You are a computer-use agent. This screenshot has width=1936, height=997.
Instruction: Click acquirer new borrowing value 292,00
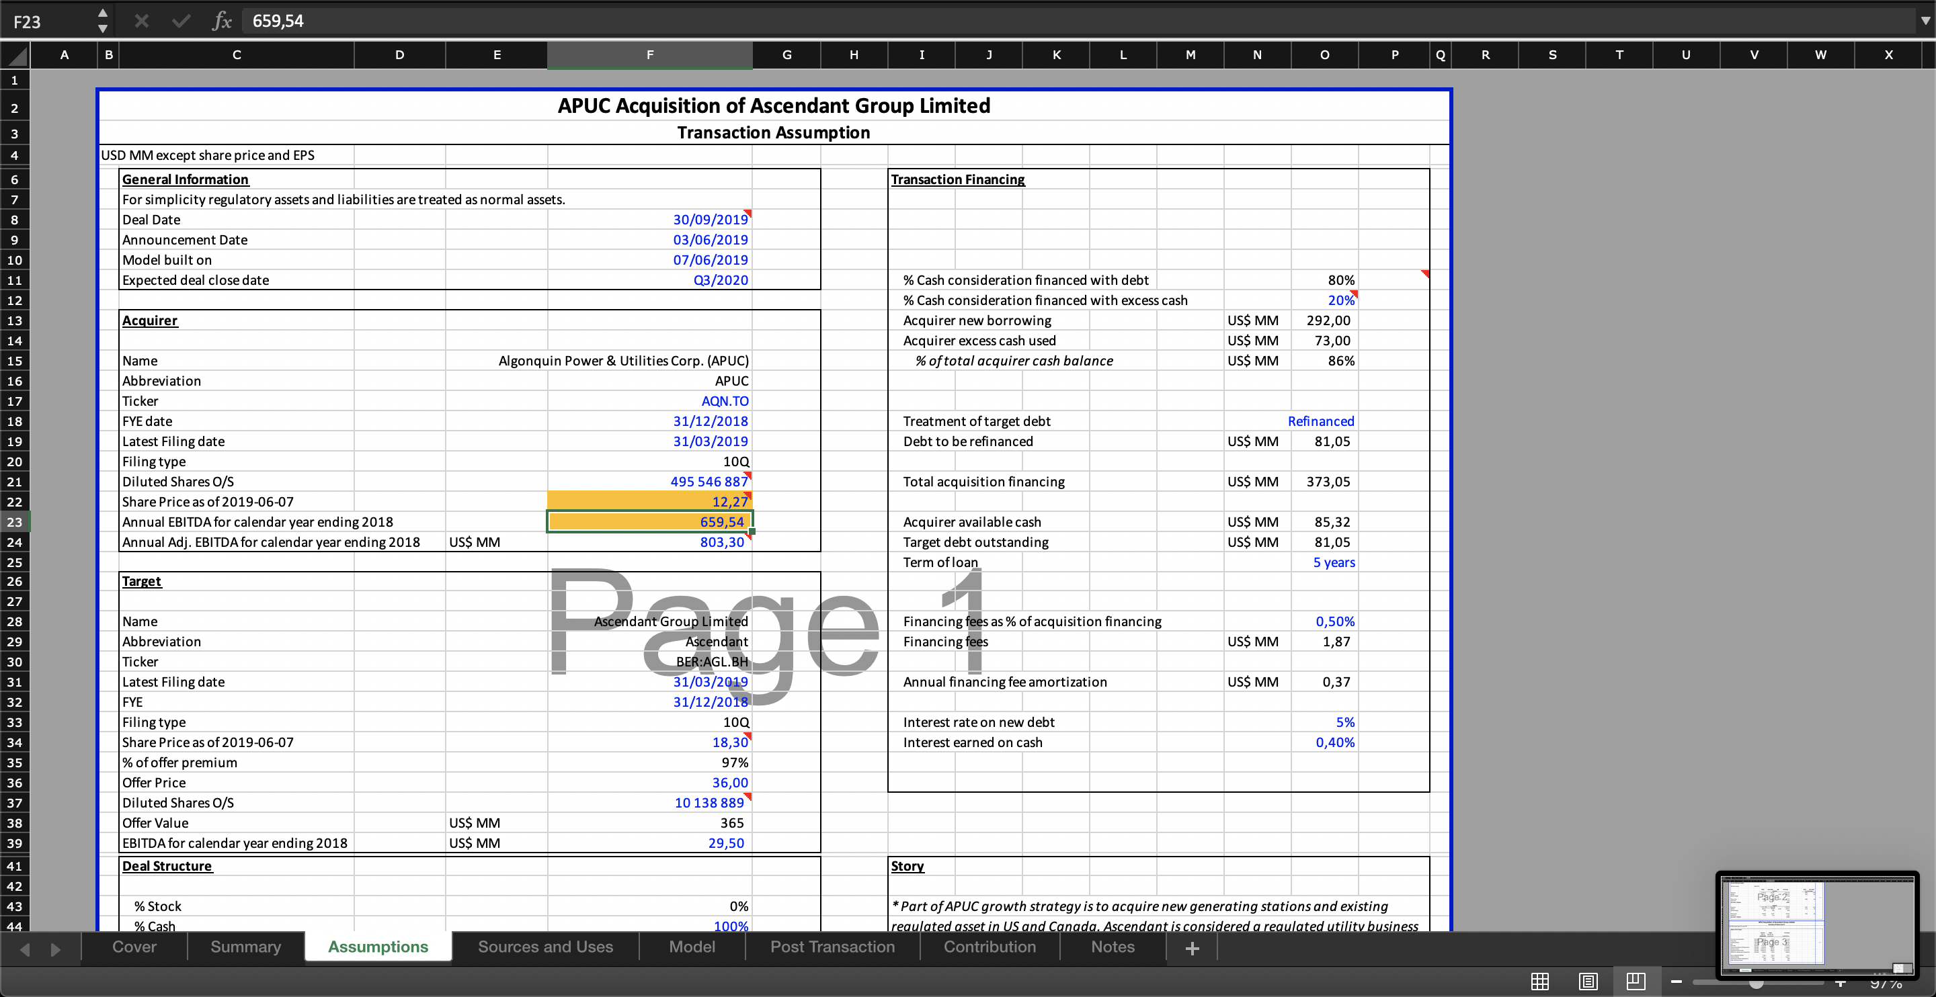1325,321
